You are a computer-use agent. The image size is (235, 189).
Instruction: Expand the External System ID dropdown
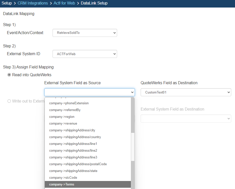85,54
